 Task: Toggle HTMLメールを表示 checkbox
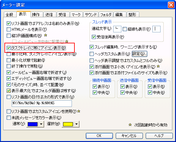pos(9,30)
